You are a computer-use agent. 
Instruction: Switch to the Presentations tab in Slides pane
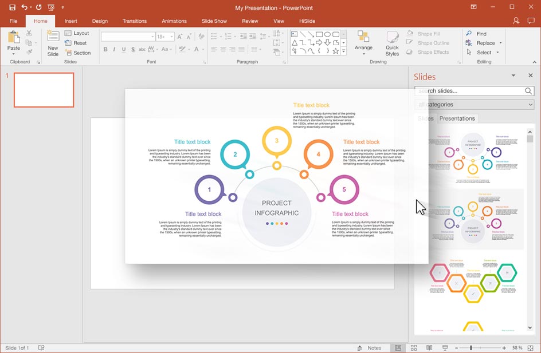tap(457, 118)
